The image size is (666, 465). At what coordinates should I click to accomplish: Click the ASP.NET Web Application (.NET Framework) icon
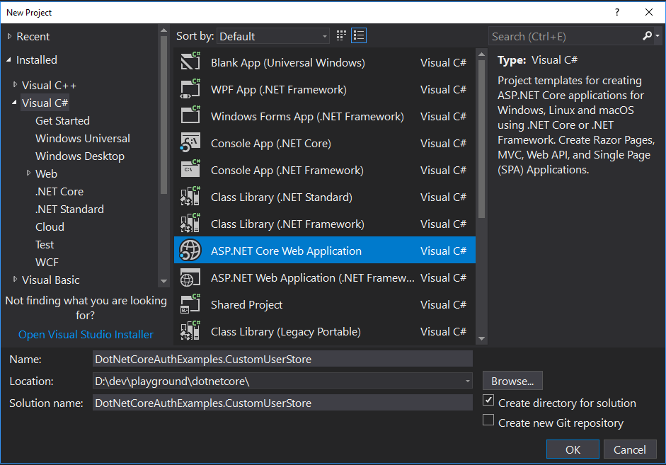[190, 277]
